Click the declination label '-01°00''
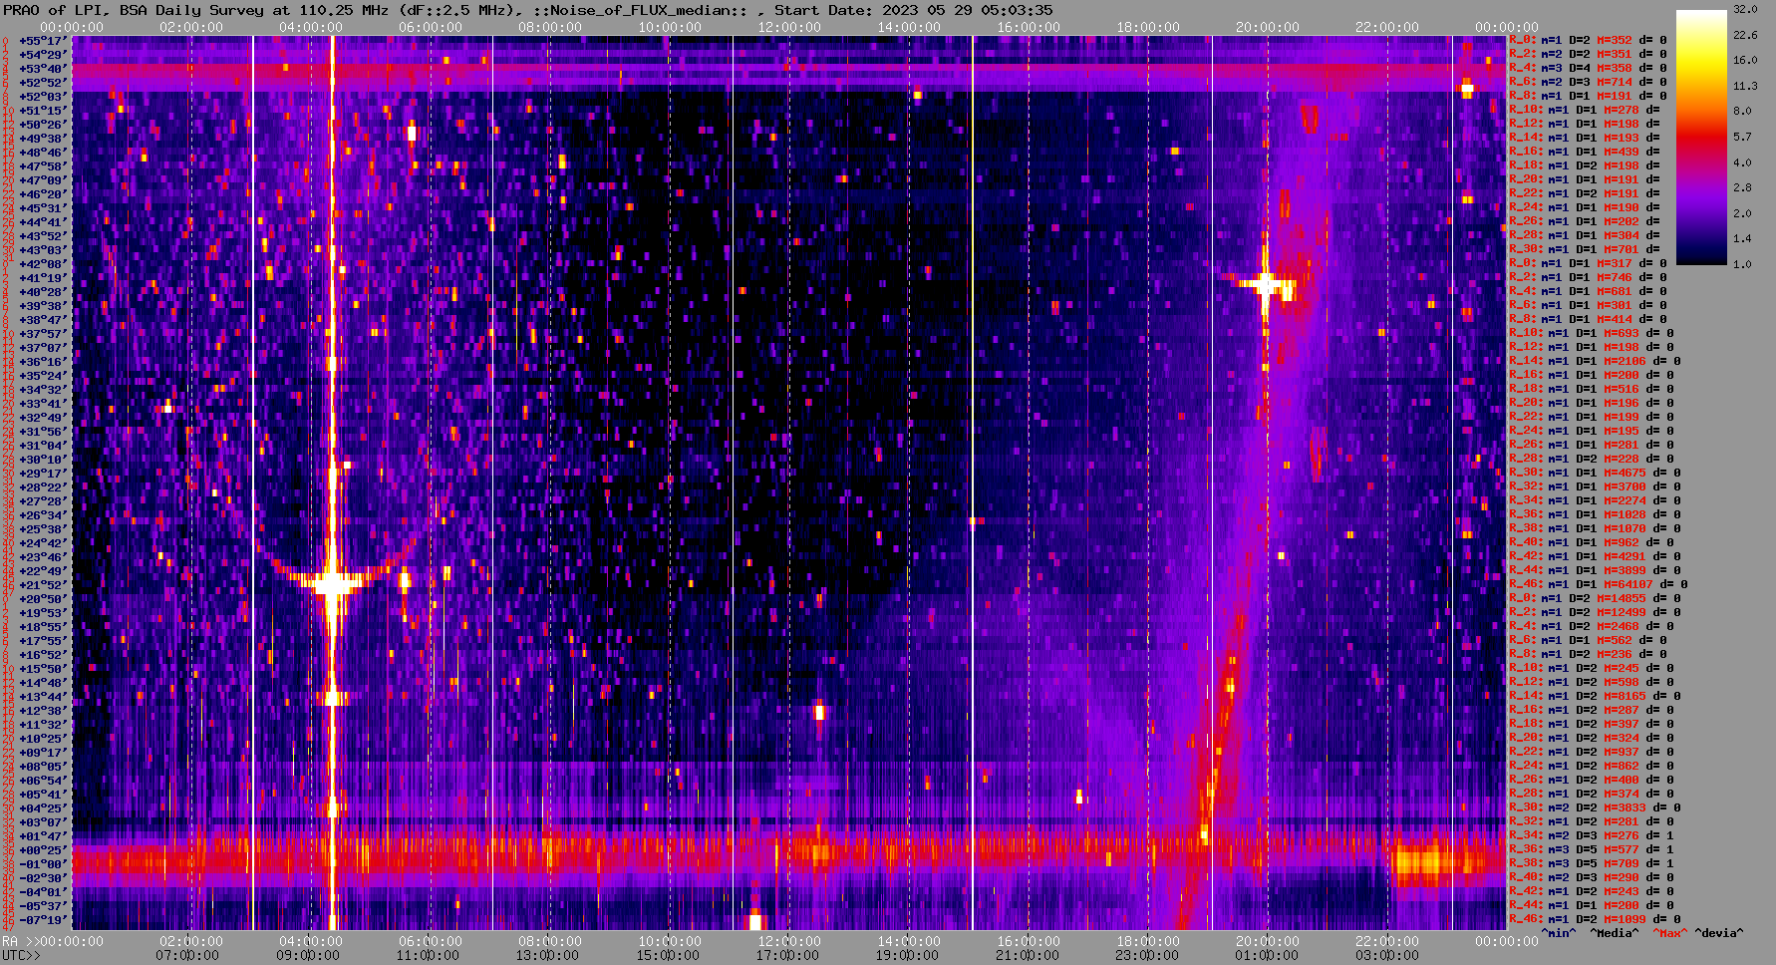 [x=43, y=864]
